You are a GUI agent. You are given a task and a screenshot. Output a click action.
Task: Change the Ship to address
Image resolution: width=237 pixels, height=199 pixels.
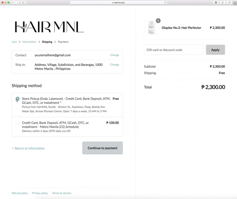click(115, 64)
